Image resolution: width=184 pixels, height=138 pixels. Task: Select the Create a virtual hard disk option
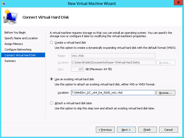52,43
